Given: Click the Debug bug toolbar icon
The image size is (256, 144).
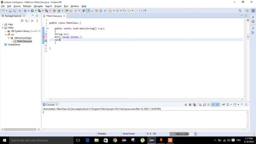Looking at the screenshot, I should pyautogui.click(x=25, y=11).
